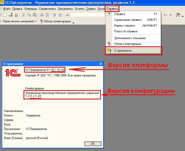The image size is (185, 151).
Task: Click the configuration name Управление производственным предприятием text
Action: click(62, 95)
